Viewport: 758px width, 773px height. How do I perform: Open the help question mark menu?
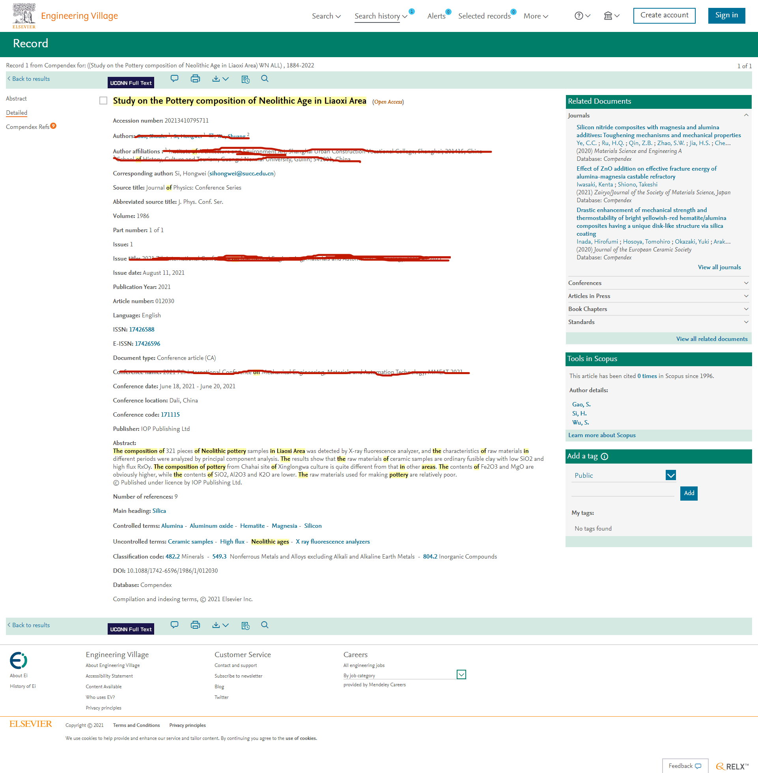[582, 16]
